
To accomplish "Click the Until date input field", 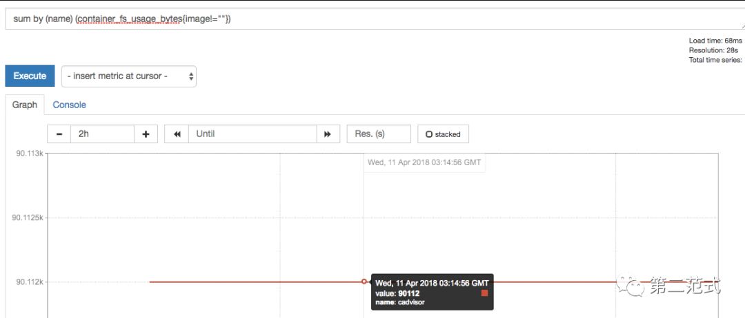I will tap(252, 134).
